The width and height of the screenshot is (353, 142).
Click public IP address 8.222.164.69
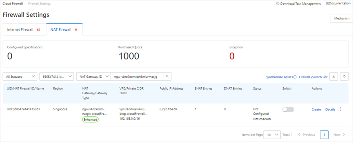[168, 109]
